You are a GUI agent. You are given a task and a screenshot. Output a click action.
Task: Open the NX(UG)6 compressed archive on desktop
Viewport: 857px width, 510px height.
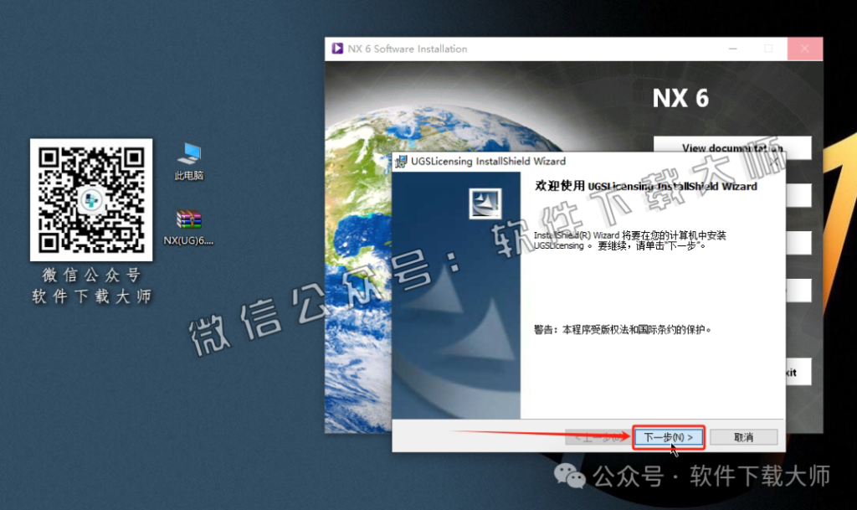pos(188,219)
